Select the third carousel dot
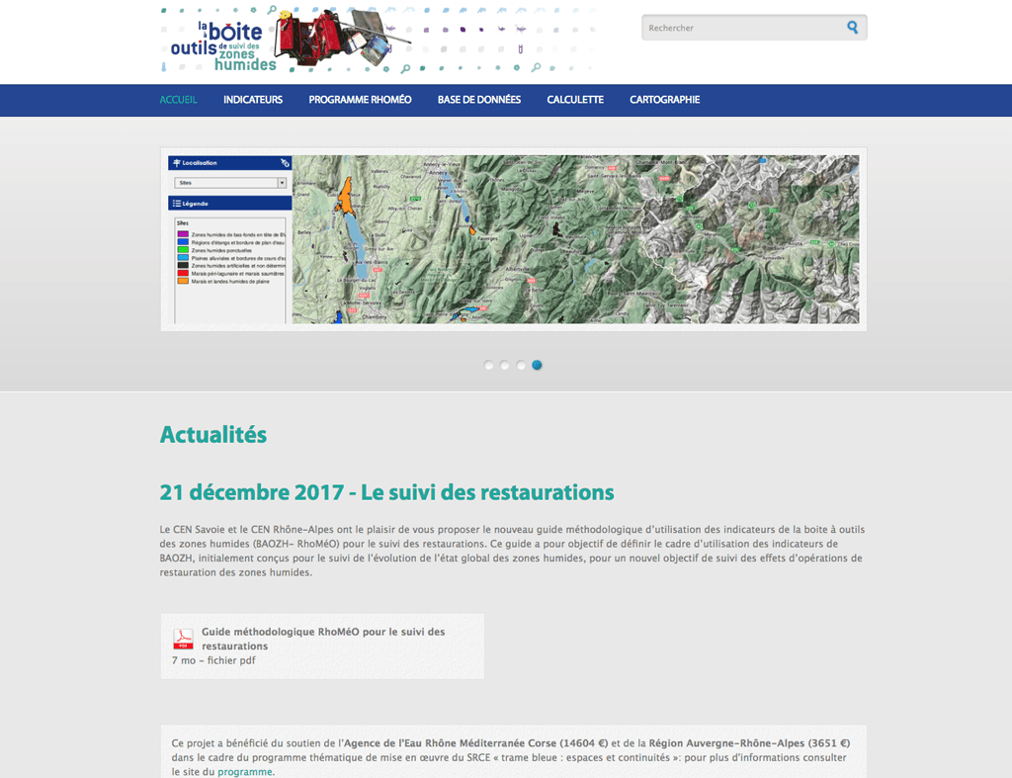Screen dimensions: 1012x778 [521, 365]
